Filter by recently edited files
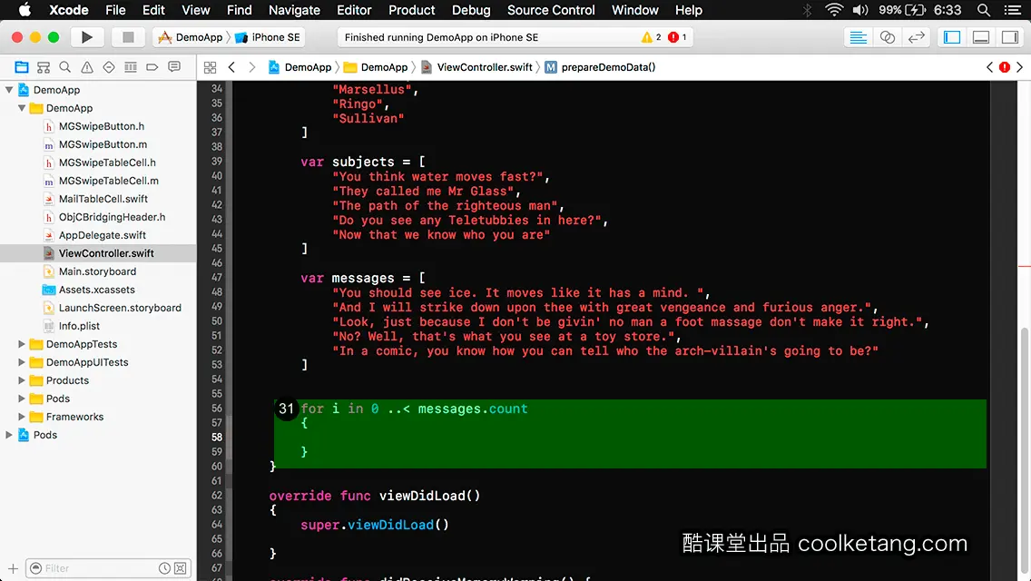The height and width of the screenshot is (581, 1031). click(x=164, y=568)
